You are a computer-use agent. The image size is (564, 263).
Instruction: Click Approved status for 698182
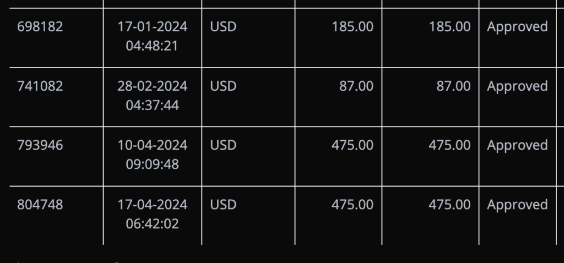517,28
